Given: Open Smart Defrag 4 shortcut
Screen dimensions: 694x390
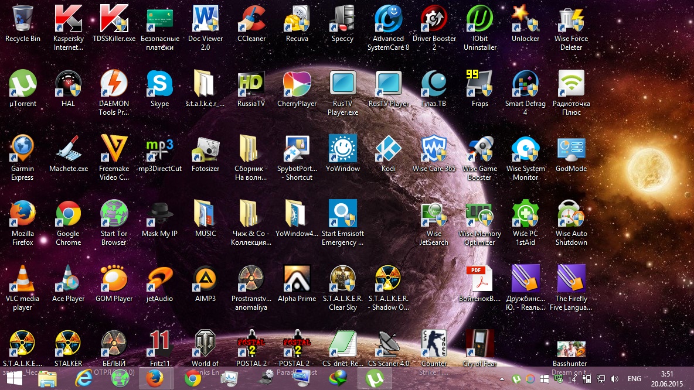Looking at the screenshot, I should 525,84.
